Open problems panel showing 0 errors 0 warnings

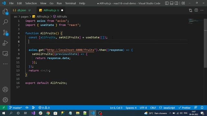click(x=44, y=108)
